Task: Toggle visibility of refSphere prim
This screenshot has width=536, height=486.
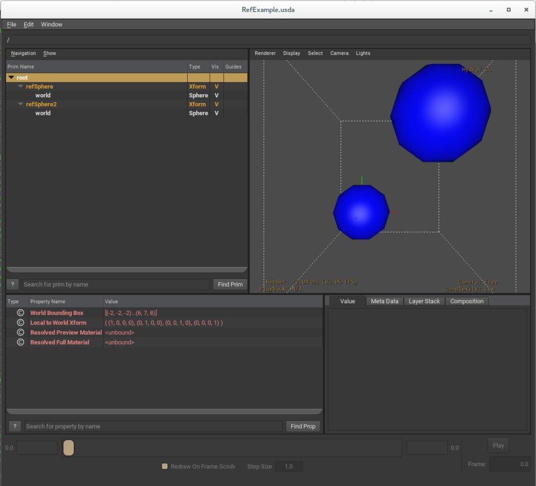Action: pyautogui.click(x=216, y=87)
